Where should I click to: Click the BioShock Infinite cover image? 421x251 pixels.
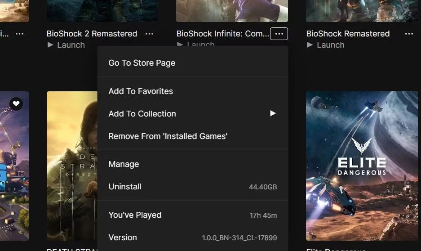click(232, 11)
